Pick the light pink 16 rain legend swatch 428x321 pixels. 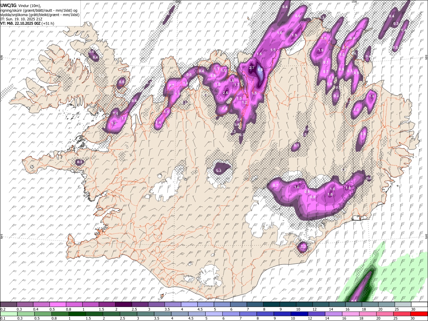pyautogui.click(x=350, y=314)
